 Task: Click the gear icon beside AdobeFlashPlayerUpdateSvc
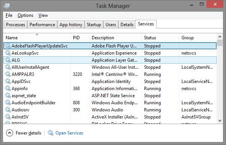point(8,46)
